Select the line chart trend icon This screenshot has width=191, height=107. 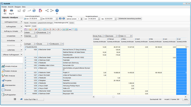tap(29, 11)
